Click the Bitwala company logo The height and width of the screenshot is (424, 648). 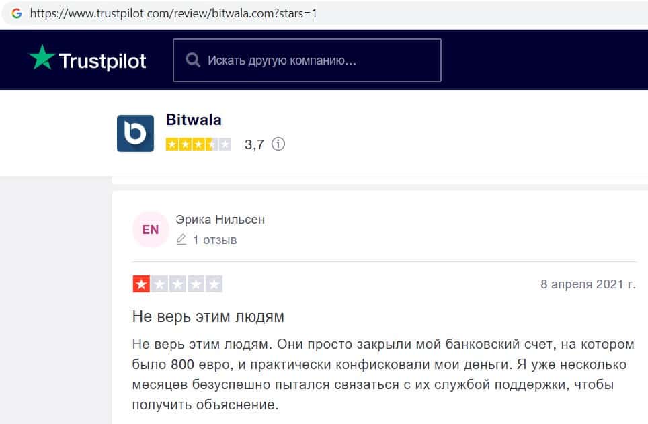tap(135, 133)
